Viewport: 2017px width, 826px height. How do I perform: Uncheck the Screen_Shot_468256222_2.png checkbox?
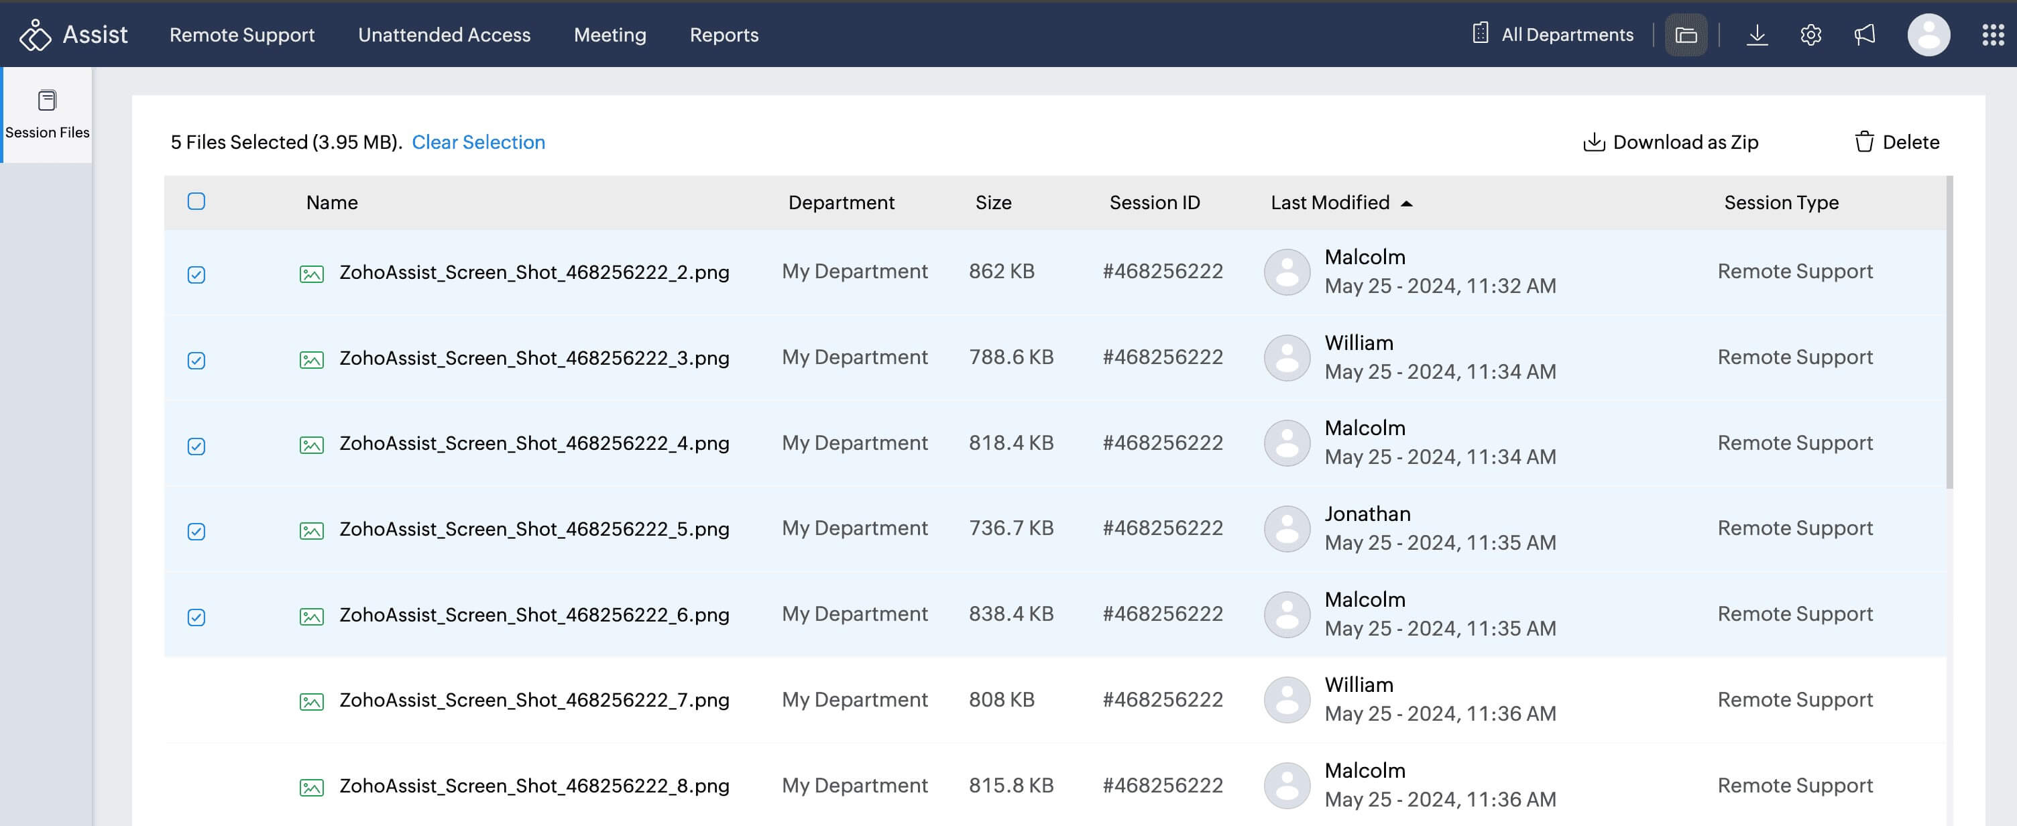[x=196, y=275]
